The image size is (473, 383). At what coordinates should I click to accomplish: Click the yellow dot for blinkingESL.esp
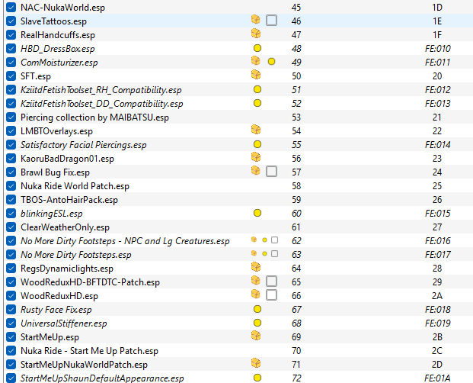[x=257, y=214]
